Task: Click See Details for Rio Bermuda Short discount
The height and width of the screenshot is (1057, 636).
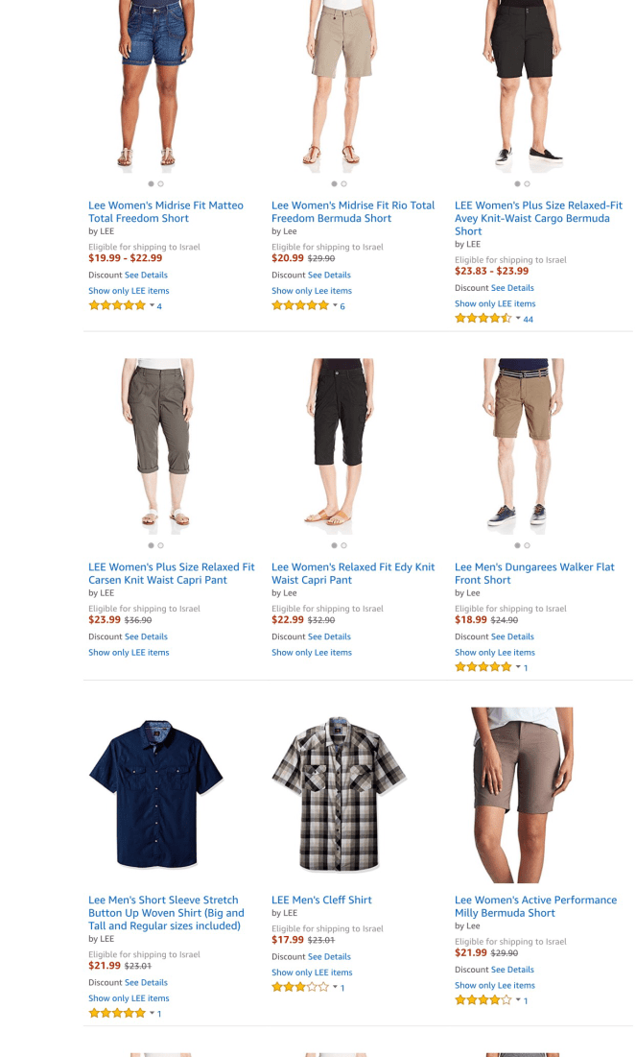Action: (x=329, y=275)
